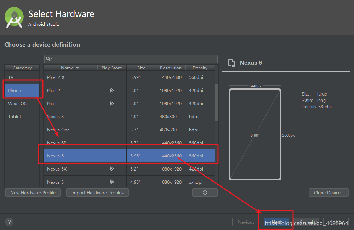
Task: Click the 1440x2880 resolution cell
Action: [x=171, y=77]
